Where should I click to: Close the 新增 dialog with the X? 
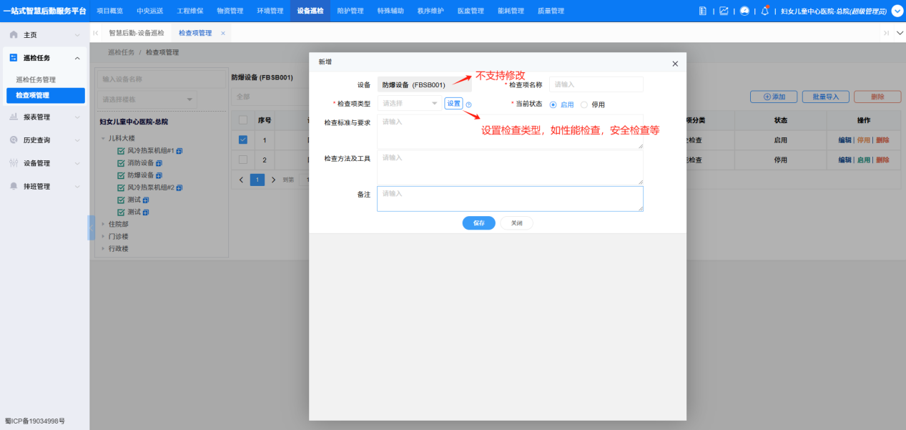(675, 64)
